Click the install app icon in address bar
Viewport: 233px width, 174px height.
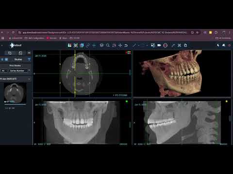192,32
